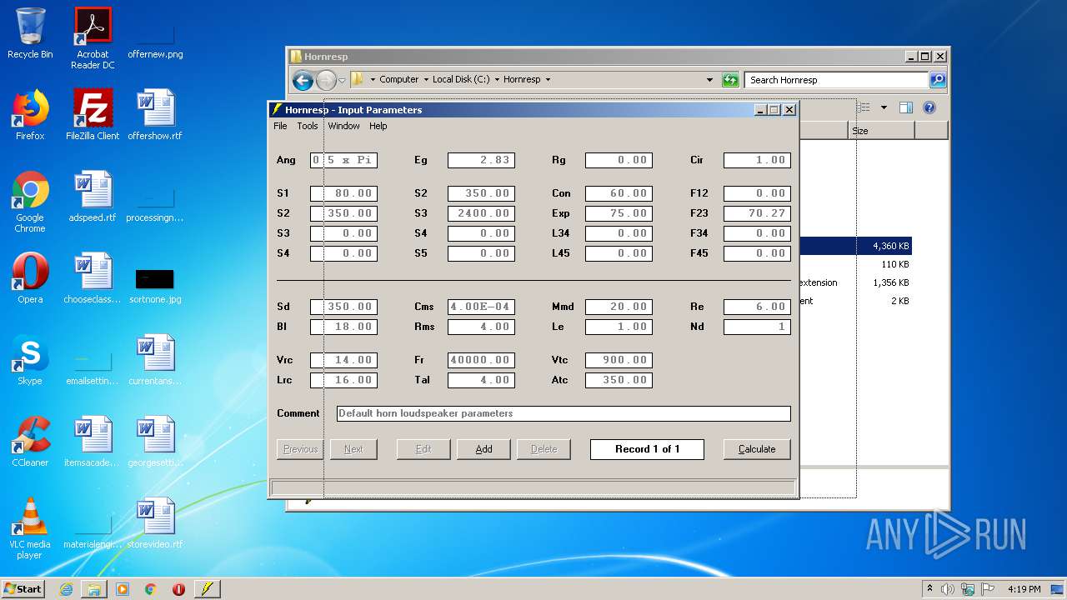Expand the Local Disk (C:) breadcrumb arrow
1067x600 pixels.
click(x=497, y=80)
